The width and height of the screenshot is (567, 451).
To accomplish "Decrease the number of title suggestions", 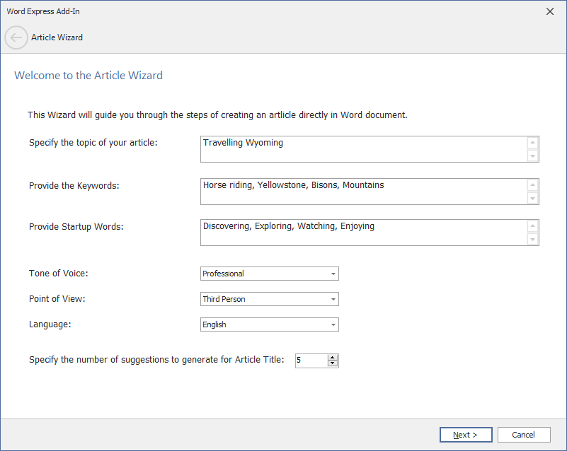I will coord(333,363).
